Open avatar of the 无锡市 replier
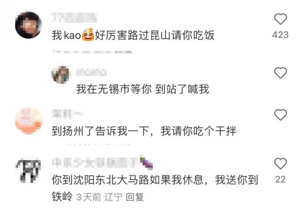 coord(60,75)
